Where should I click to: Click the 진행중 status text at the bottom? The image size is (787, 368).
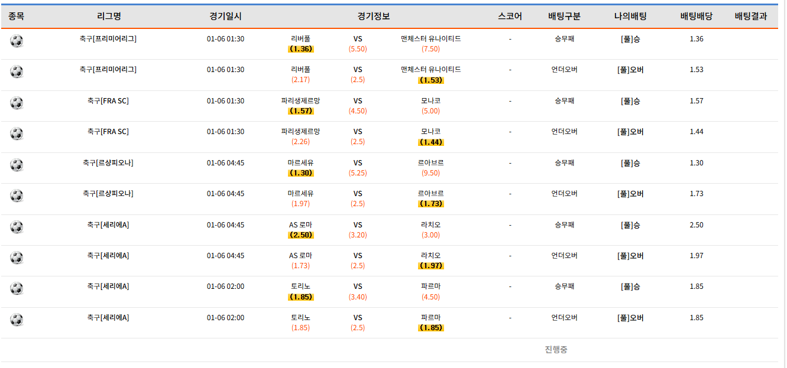(x=556, y=350)
